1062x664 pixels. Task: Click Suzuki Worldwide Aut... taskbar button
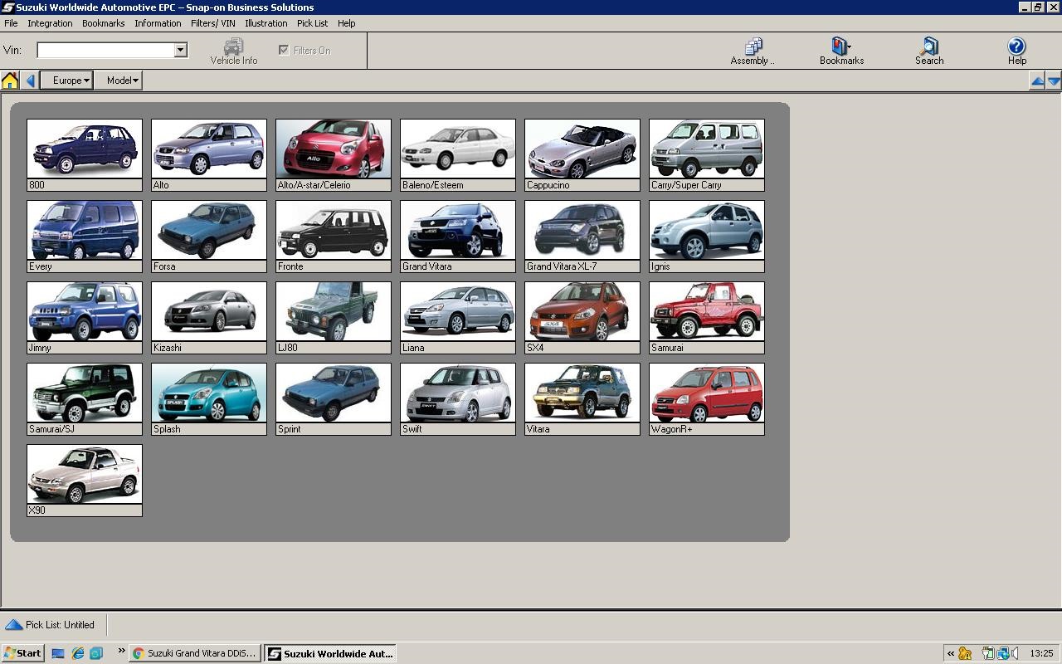(x=330, y=653)
